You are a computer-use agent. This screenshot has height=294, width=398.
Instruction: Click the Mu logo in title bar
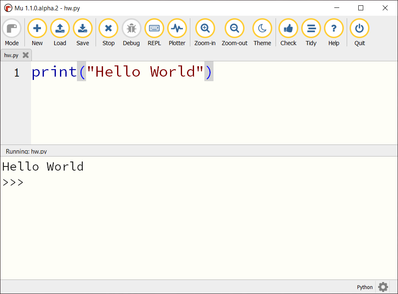(8, 8)
